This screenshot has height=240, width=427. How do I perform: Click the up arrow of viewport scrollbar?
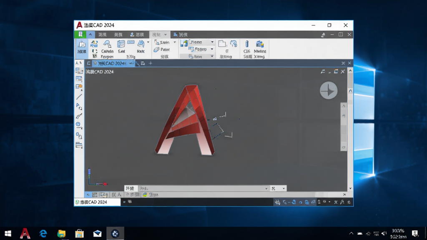pyautogui.click(x=350, y=70)
